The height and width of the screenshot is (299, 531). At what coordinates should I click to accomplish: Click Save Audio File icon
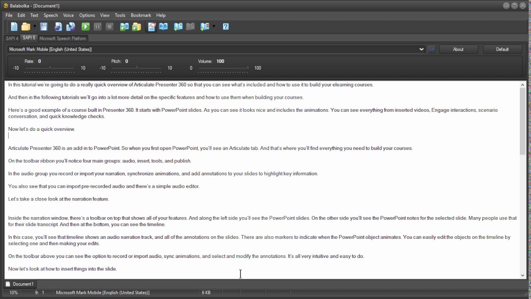pos(58,27)
